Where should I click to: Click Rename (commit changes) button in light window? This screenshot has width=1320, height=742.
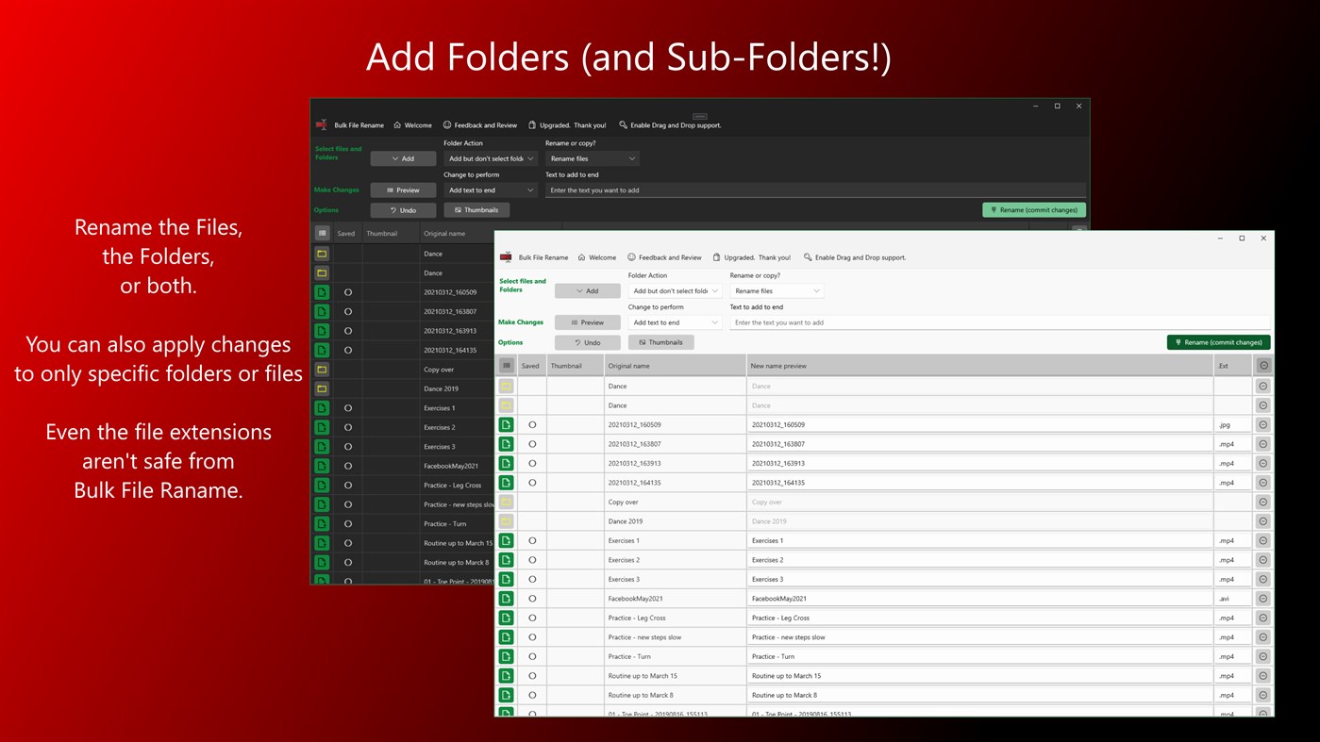click(x=1218, y=342)
